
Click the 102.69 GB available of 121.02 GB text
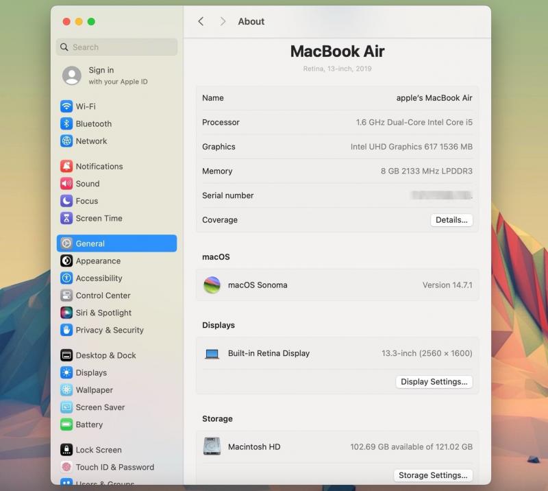412,446
